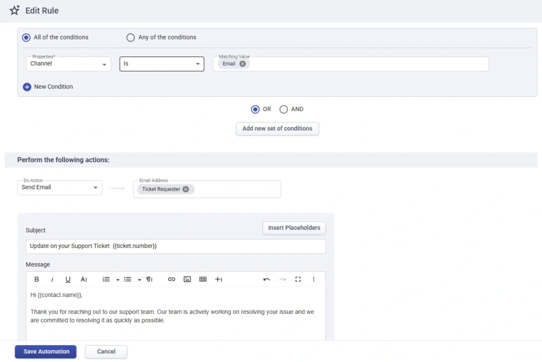Screen dimensions: 542x362
Task: Remove the Email chip from Matching Value
Action: click(242, 64)
